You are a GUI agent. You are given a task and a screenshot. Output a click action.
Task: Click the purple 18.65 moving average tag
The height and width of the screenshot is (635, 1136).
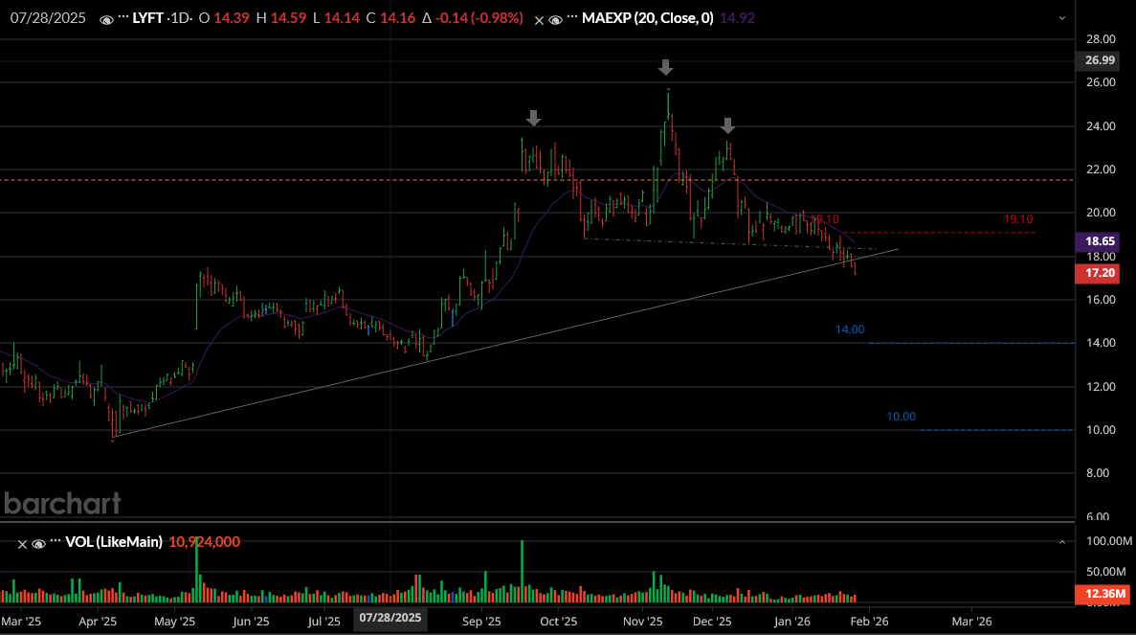coord(1099,240)
